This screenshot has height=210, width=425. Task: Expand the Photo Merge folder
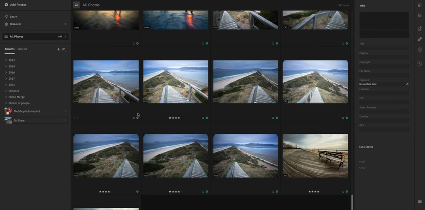[6, 97]
